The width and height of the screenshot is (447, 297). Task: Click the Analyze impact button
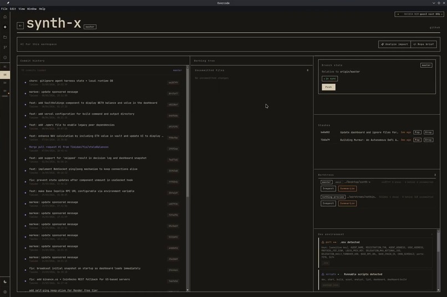pos(394,44)
